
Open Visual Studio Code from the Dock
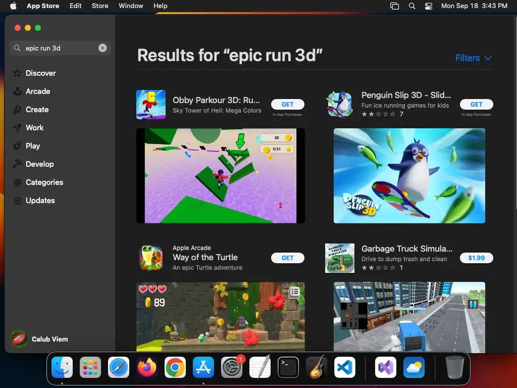point(344,367)
